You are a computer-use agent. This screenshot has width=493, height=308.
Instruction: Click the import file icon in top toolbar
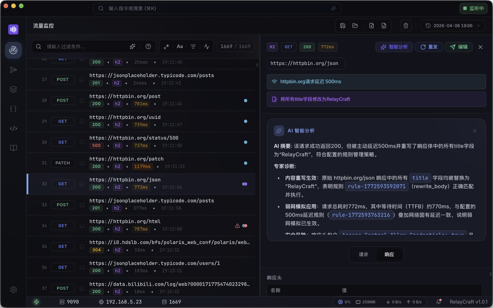pyautogui.click(x=372, y=26)
